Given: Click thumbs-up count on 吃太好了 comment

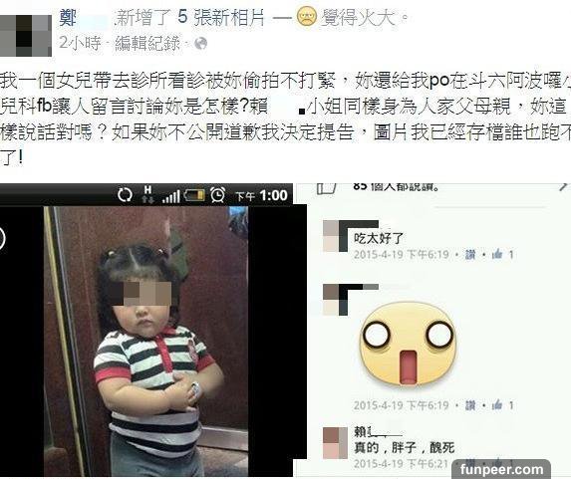Looking at the screenshot, I should (502, 254).
